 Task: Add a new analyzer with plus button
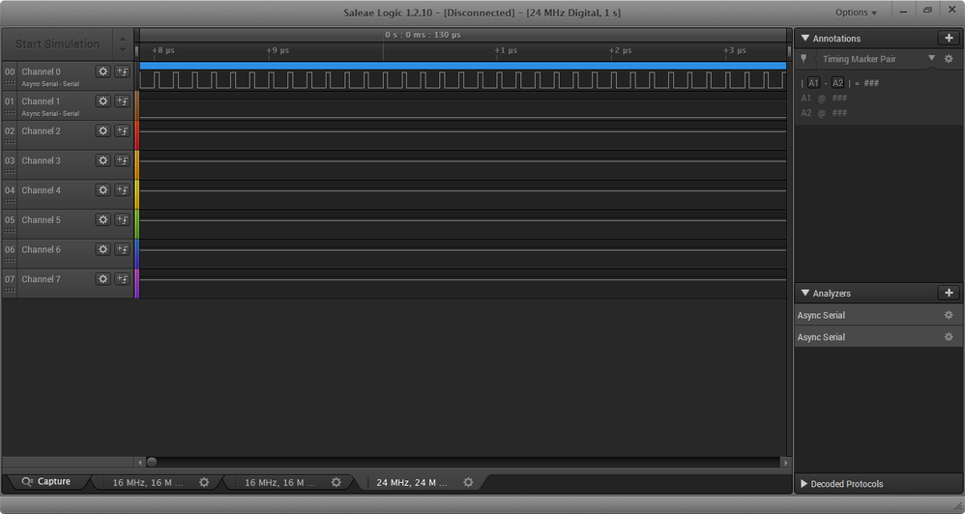949,293
